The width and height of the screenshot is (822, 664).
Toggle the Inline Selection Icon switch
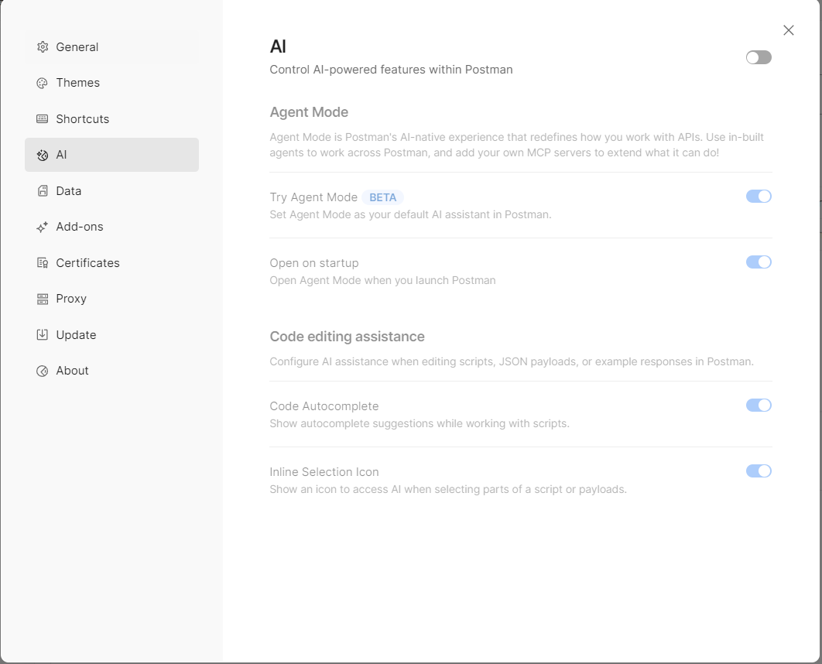[x=759, y=471]
